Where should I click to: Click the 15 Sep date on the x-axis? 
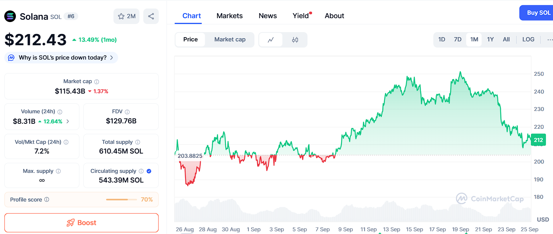[x=414, y=229]
